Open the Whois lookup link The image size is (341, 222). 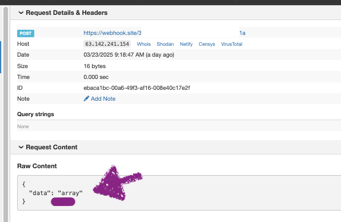click(x=144, y=44)
